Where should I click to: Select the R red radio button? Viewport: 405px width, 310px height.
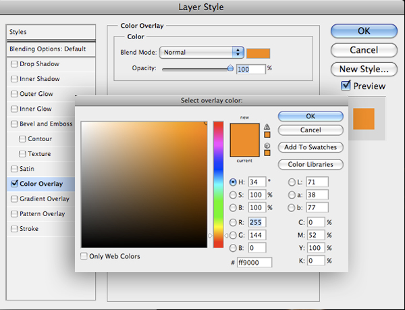click(x=233, y=222)
